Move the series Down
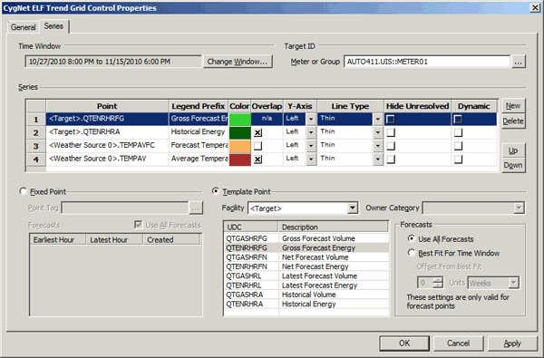Screen dimensions: 544x358 coord(513,165)
